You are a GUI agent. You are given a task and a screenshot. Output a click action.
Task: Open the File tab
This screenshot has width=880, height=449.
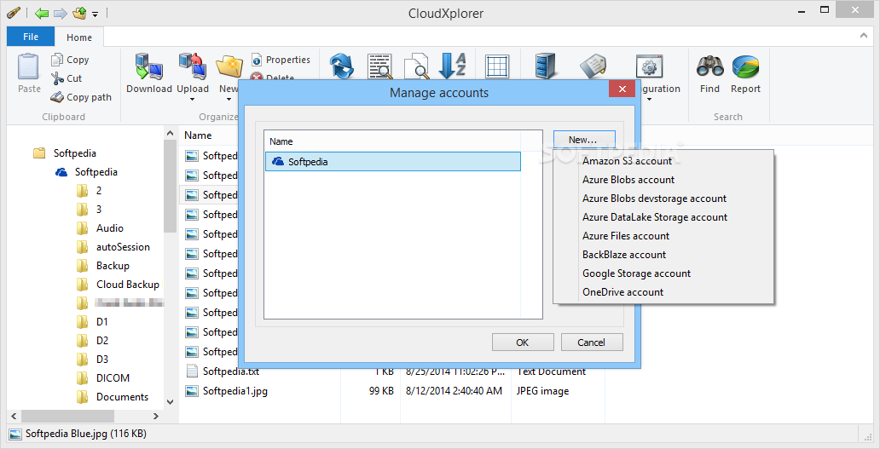(x=31, y=37)
